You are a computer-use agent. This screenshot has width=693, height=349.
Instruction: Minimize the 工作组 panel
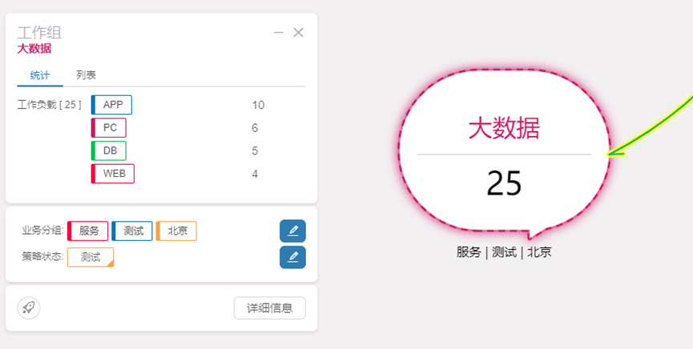(279, 33)
